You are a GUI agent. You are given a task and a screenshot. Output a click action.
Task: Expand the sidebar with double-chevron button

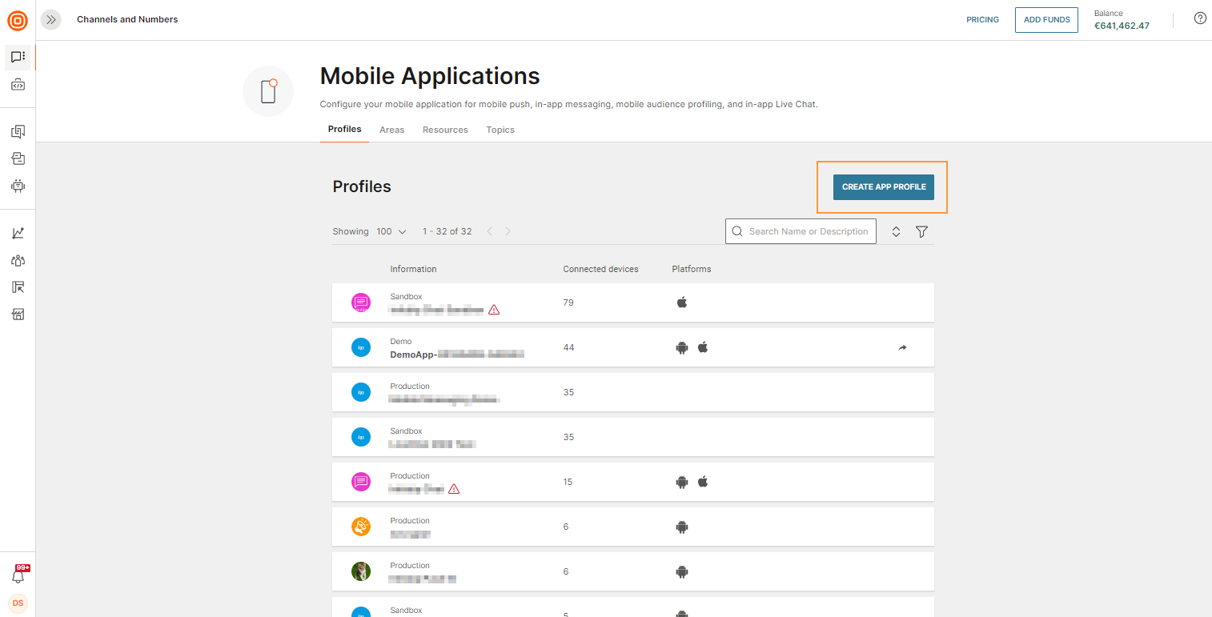51,20
